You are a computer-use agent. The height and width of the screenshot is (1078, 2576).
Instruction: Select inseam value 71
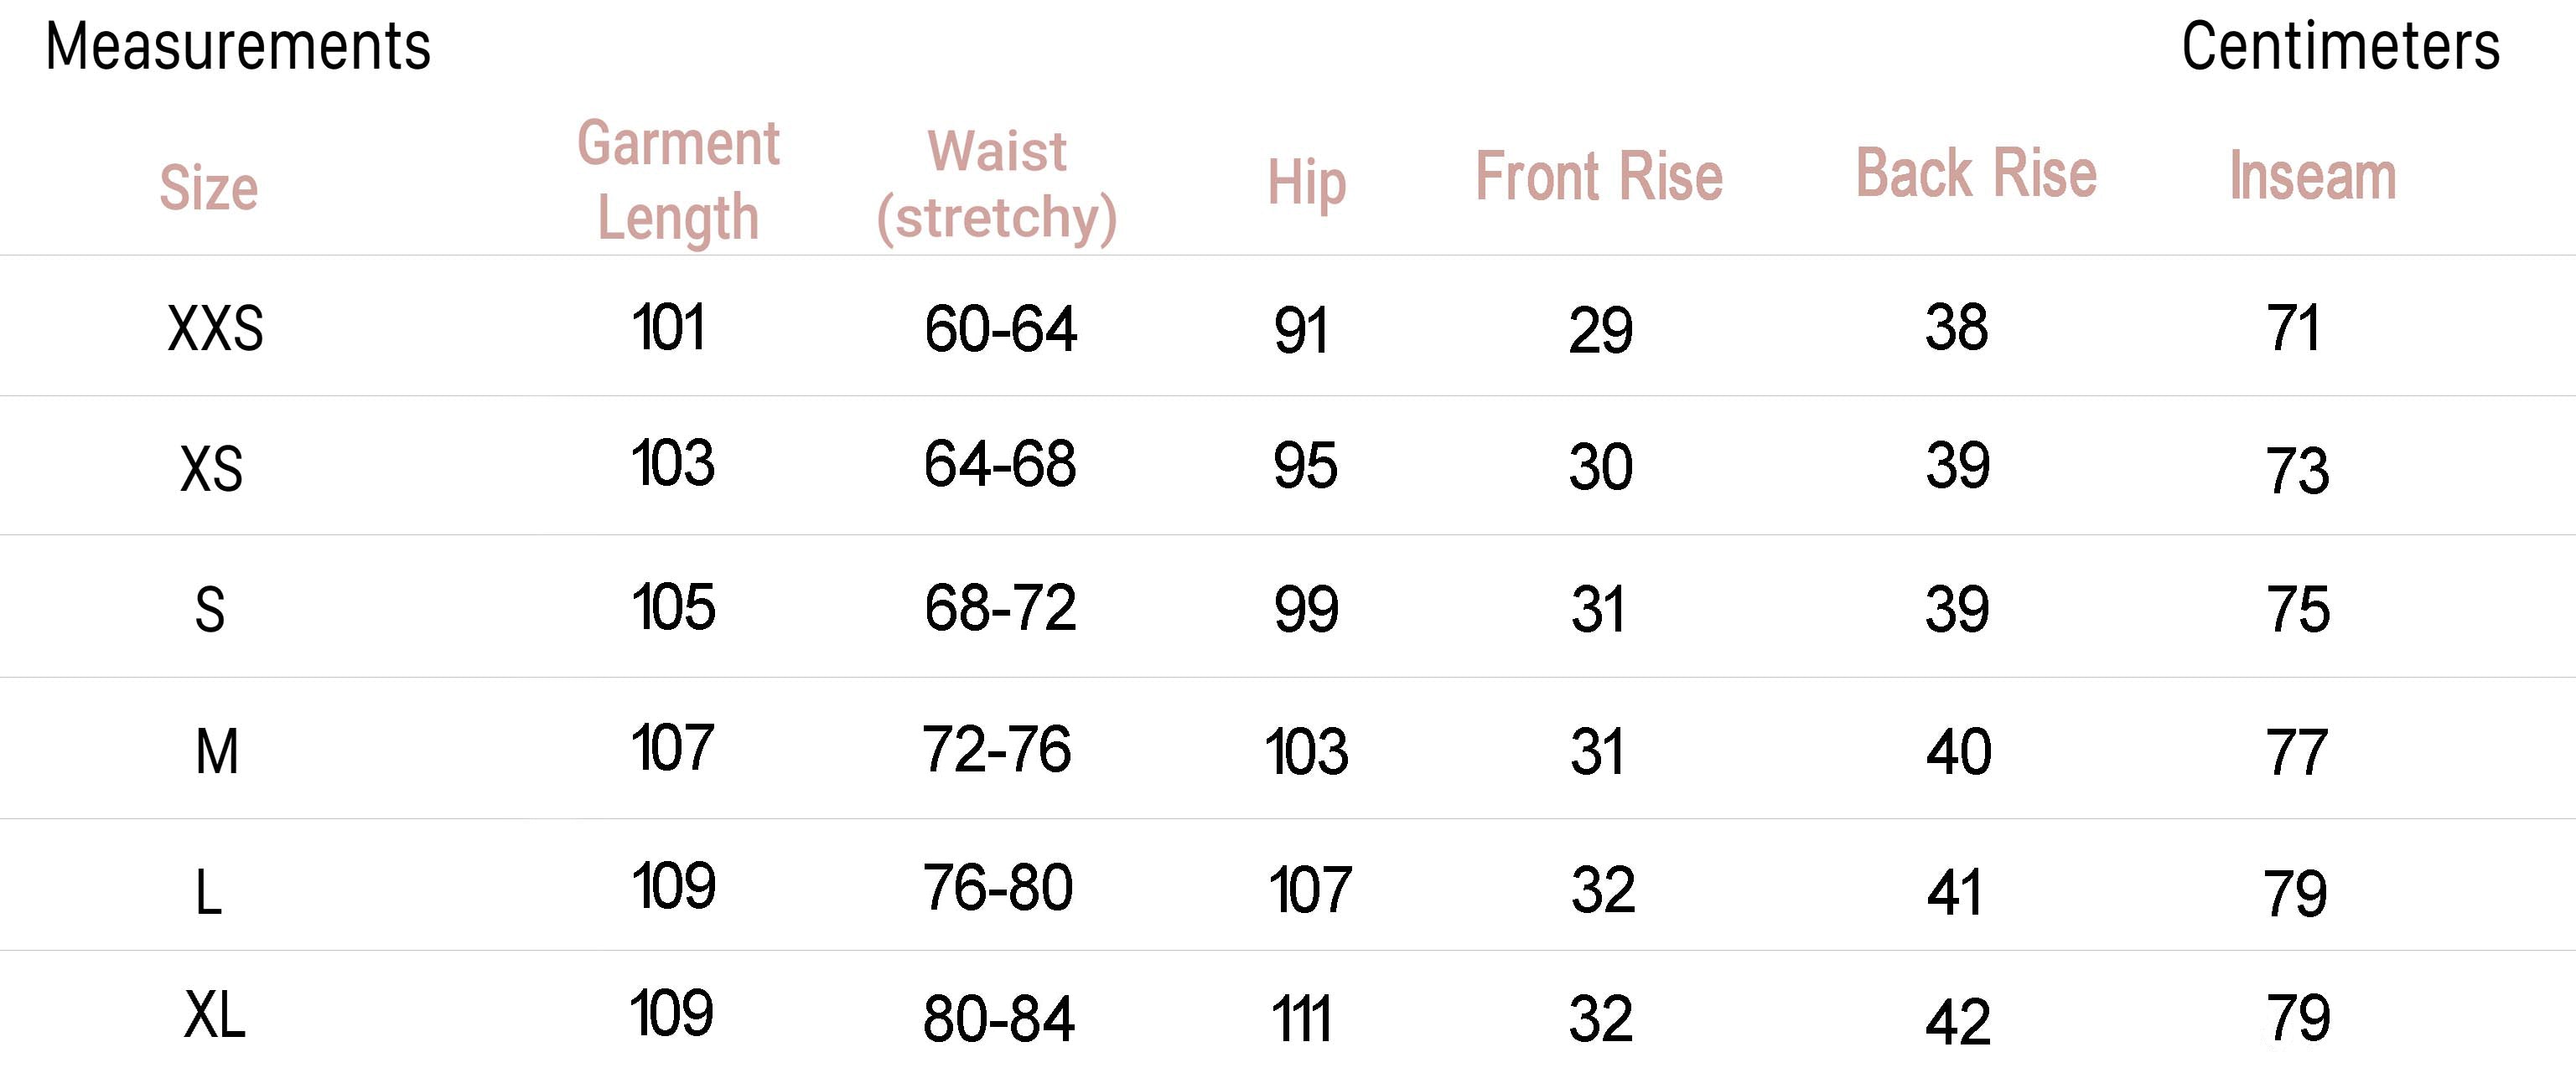pyautogui.click(x=2293, y=327)
